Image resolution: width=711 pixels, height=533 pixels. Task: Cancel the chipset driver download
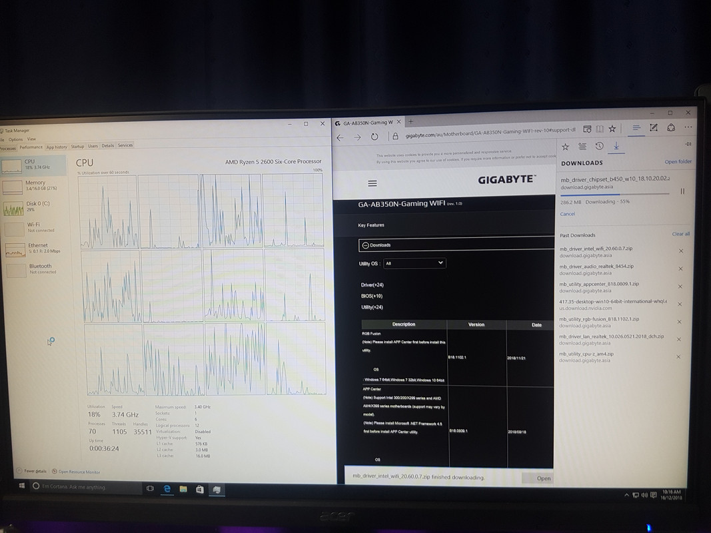567,214
